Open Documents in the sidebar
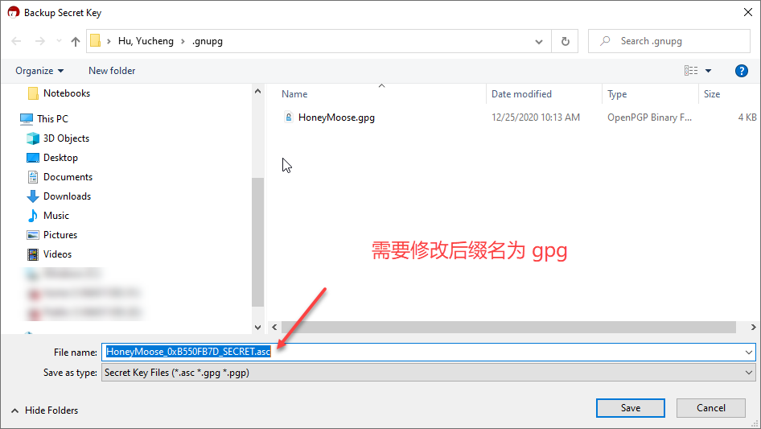Screen dimensions: 761x429 click(x=68, y=177)
